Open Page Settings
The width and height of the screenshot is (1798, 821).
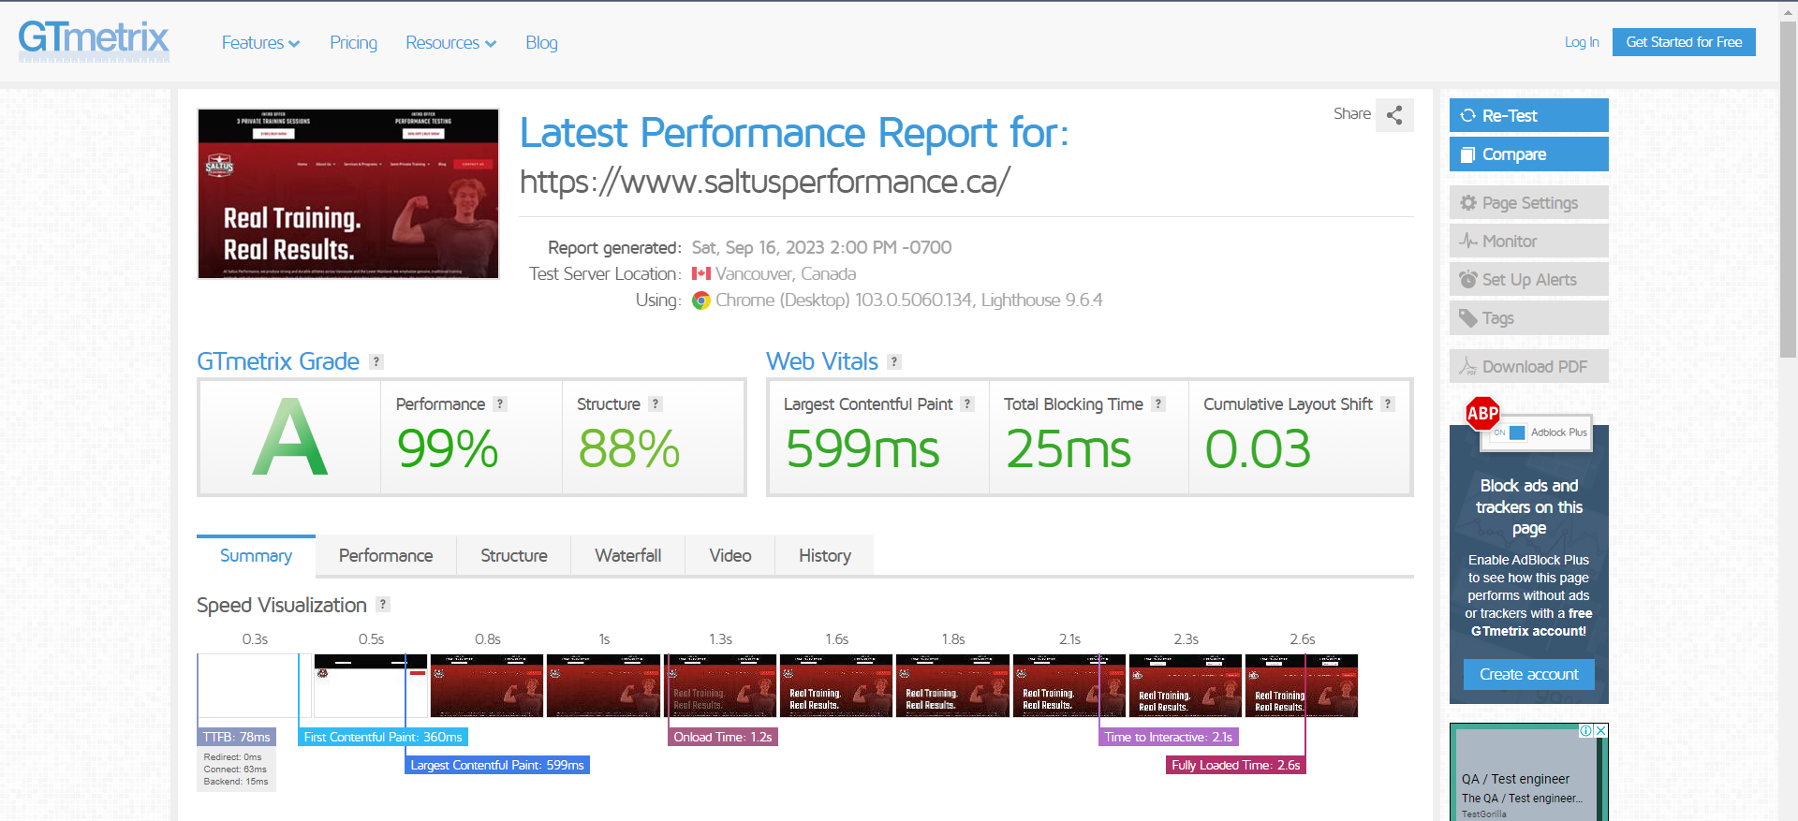coord(1528,203)
